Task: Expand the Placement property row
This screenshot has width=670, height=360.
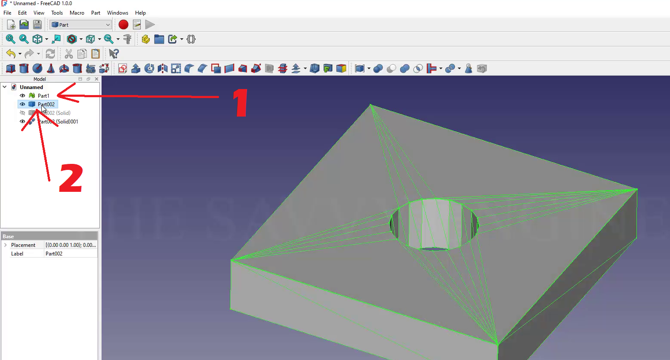Action: coord(5,245)
